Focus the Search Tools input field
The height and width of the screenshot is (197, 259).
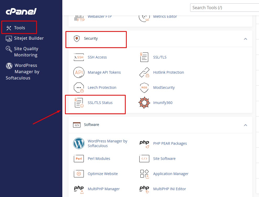pyautogui.click(x=224, y=8)
